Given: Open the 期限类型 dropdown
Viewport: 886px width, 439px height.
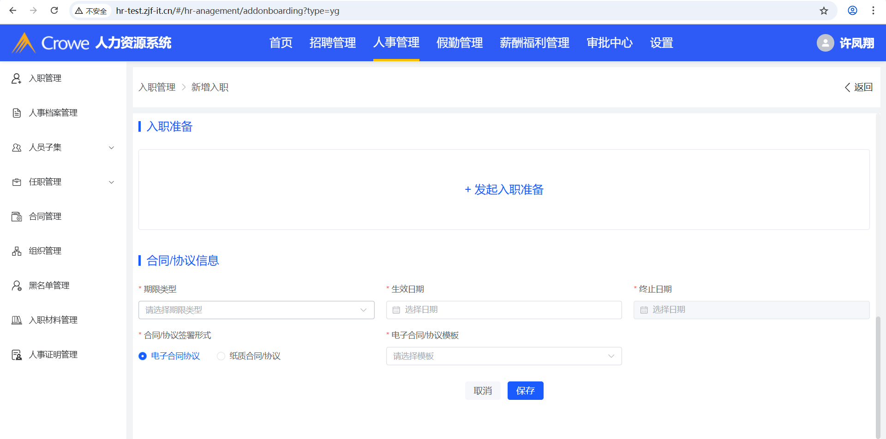Looking at the screenshot, I should tap(256, 310).
